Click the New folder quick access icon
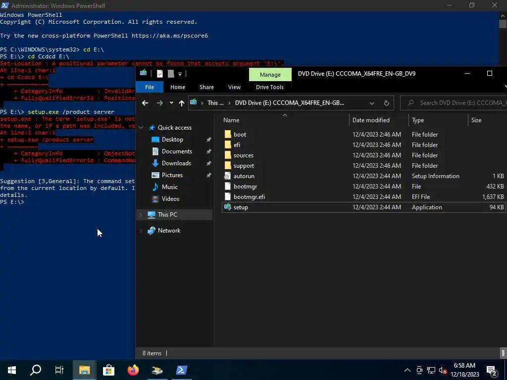Screen dimensions: 507x380 [171, 74]
